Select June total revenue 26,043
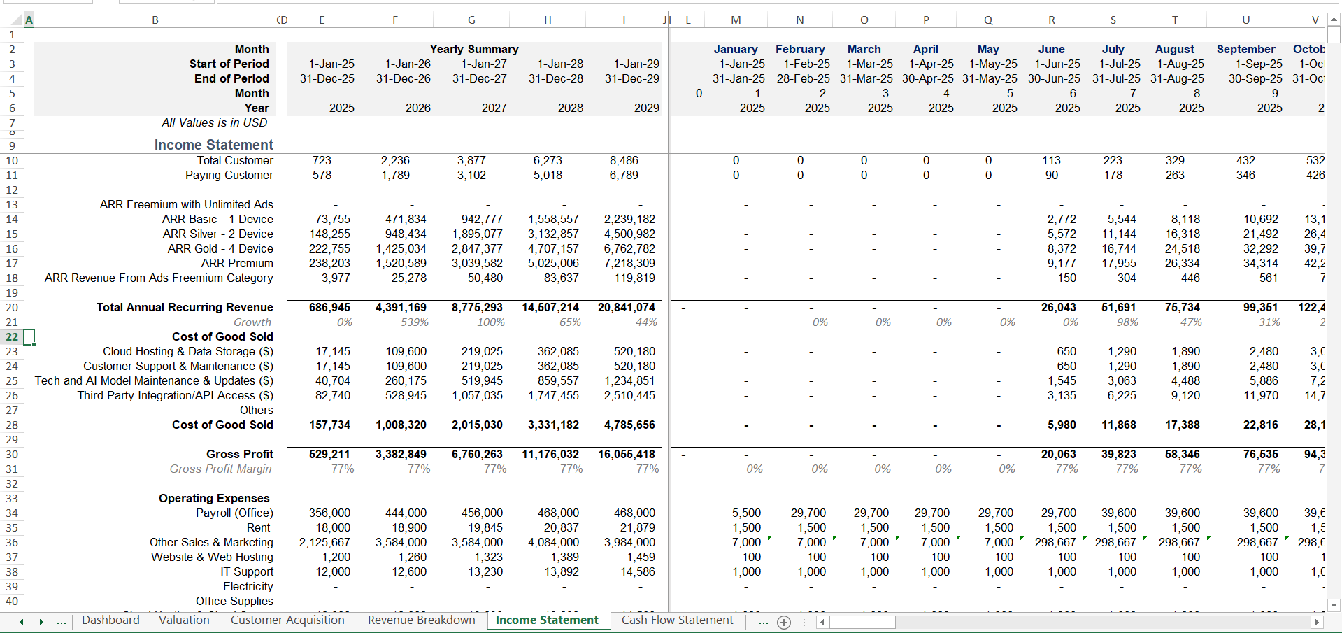Image resolution: width=1342 pixels, height=633 pixels. pos(1058,308)
